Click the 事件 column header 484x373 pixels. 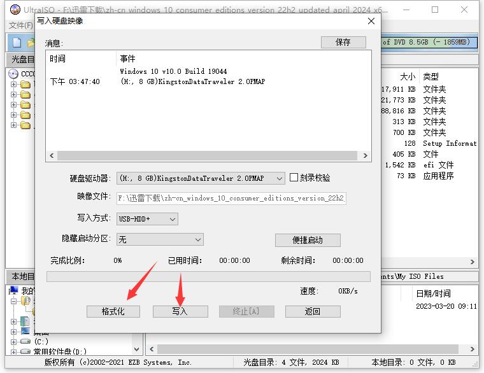(x=127, y=59)
